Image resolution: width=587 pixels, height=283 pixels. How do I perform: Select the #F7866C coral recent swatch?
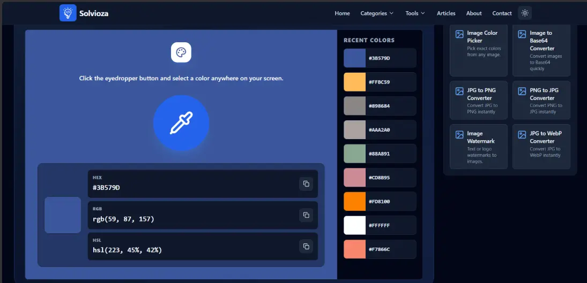pos(354,249)
